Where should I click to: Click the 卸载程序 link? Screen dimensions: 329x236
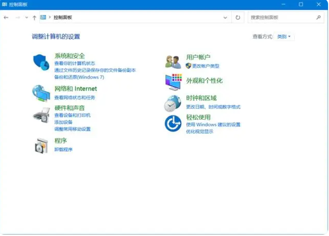coord(63,149)
